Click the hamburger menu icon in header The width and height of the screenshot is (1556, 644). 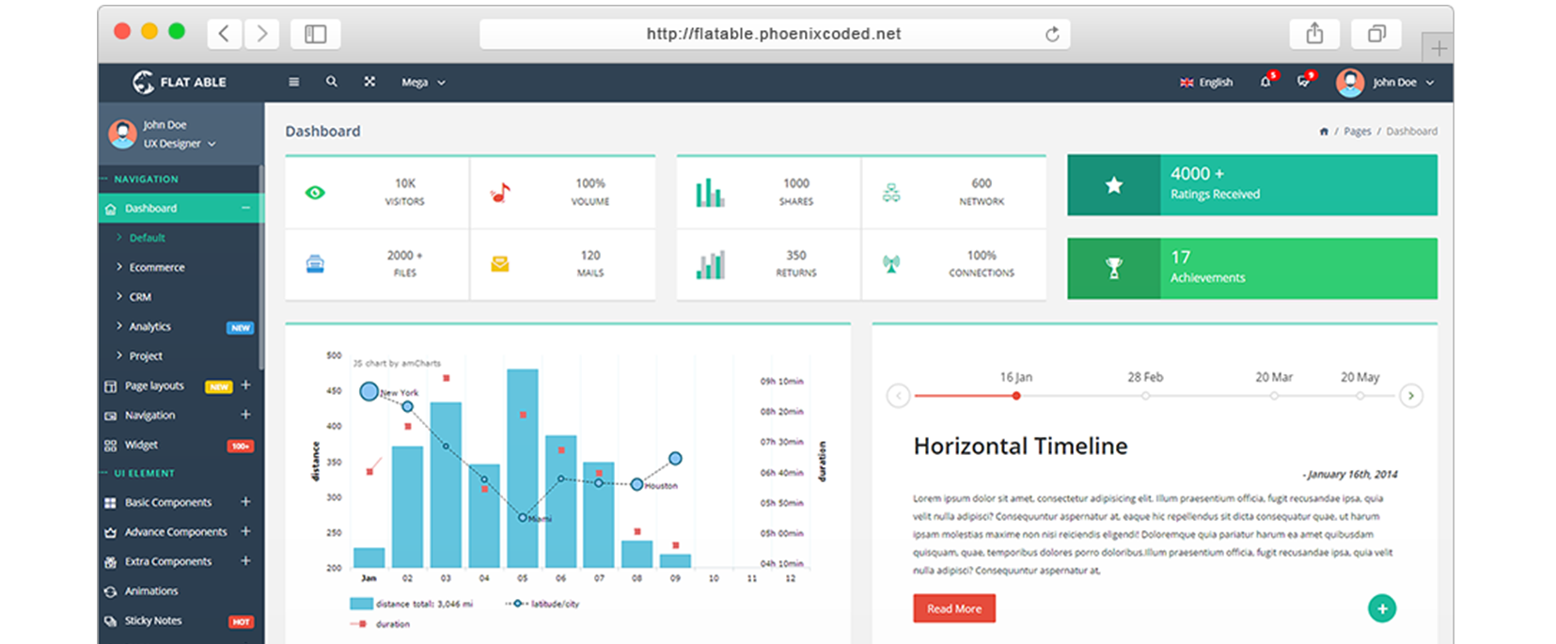(x=293, y=82)
